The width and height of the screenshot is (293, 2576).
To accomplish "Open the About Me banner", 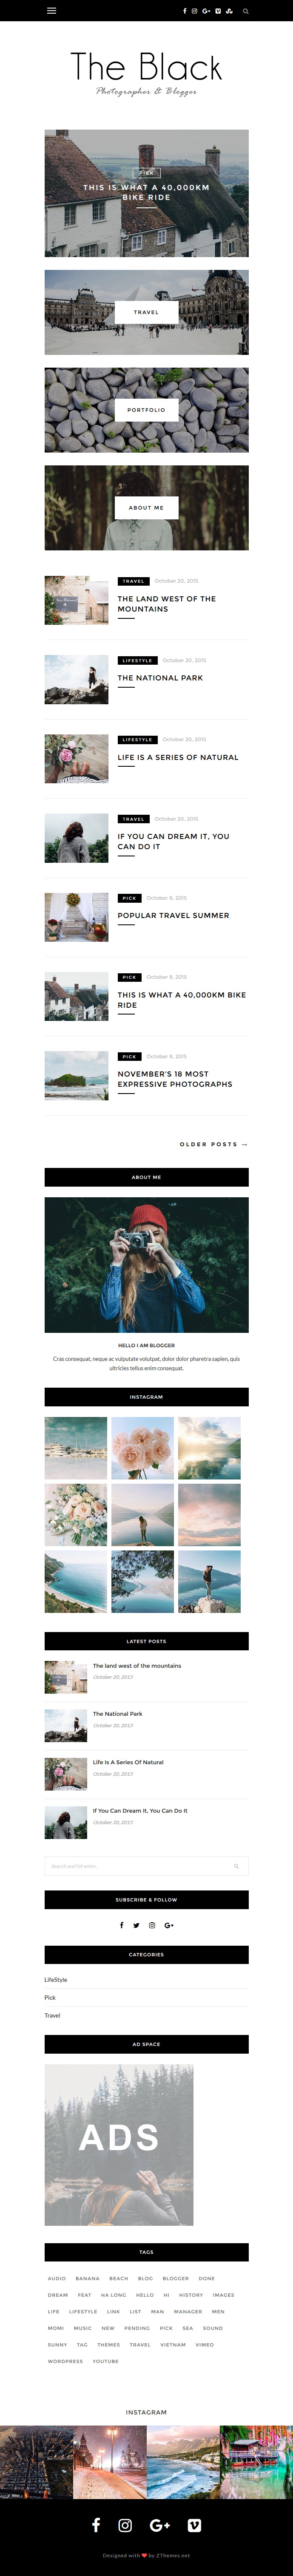I will pyautogui.click(x=146, y=508).
